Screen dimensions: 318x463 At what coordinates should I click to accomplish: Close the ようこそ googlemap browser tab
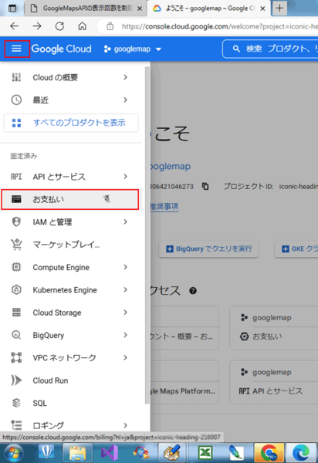[x=262, y=8]
